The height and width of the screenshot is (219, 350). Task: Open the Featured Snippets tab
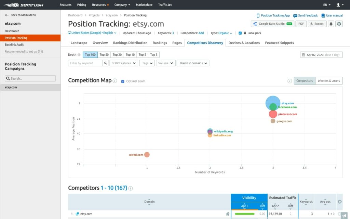pyautogui.click(x=280, y=43)
